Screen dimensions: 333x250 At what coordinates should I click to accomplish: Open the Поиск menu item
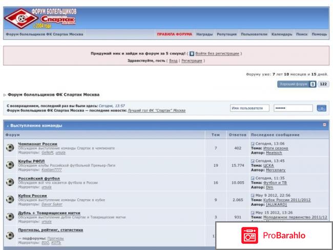click(x=302, y=34)
